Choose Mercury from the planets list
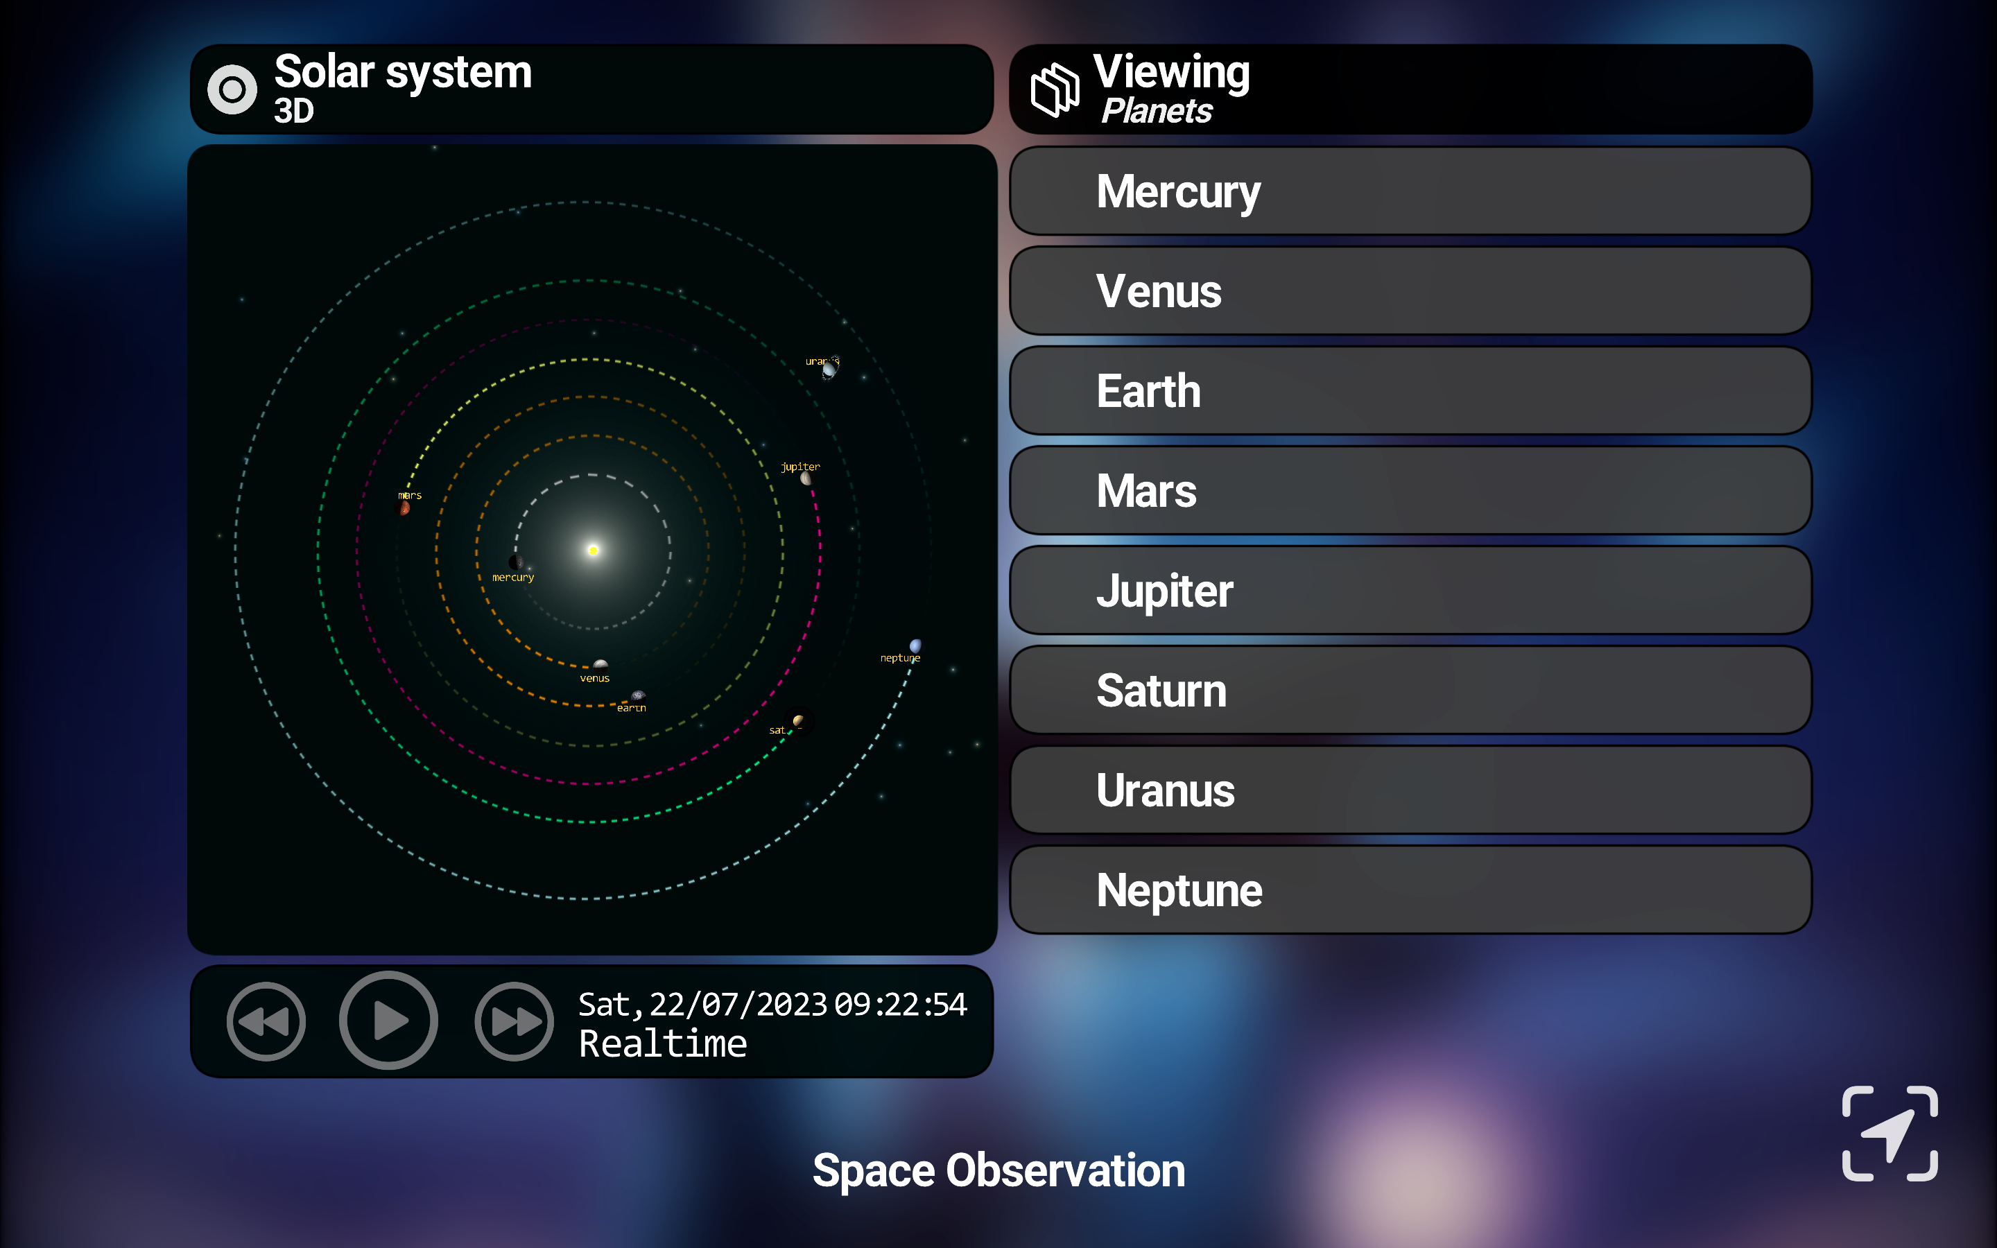The width and height of the screenshot is (1997, 1248). coord(1410,191)
